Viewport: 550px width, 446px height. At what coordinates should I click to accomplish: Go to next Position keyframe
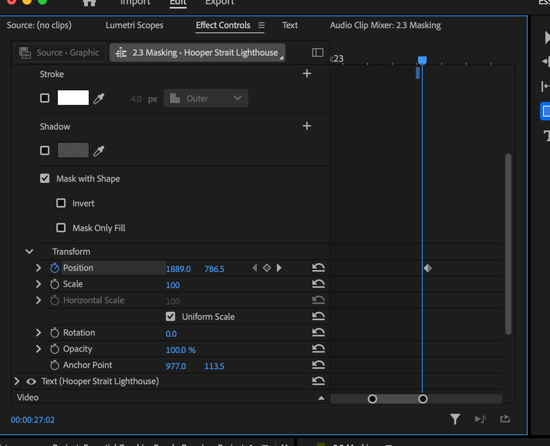(x=279, y=268)
